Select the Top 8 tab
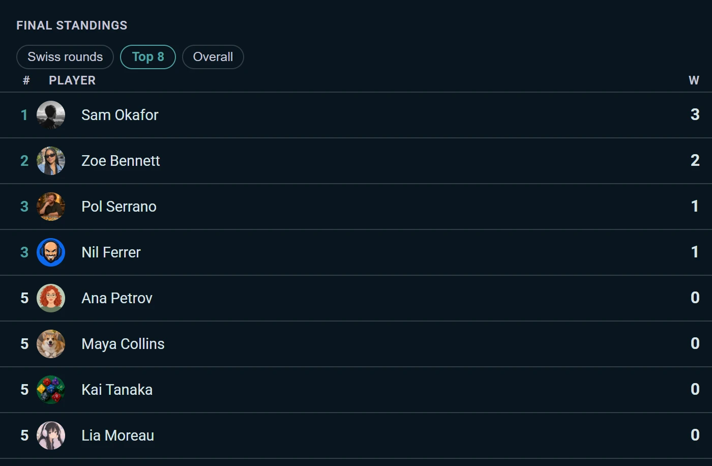Screen dimensions: 712x466 pyautogui.click(x=148, y=57)
